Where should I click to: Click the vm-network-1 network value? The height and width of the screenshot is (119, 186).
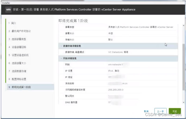tap(115, 65)
